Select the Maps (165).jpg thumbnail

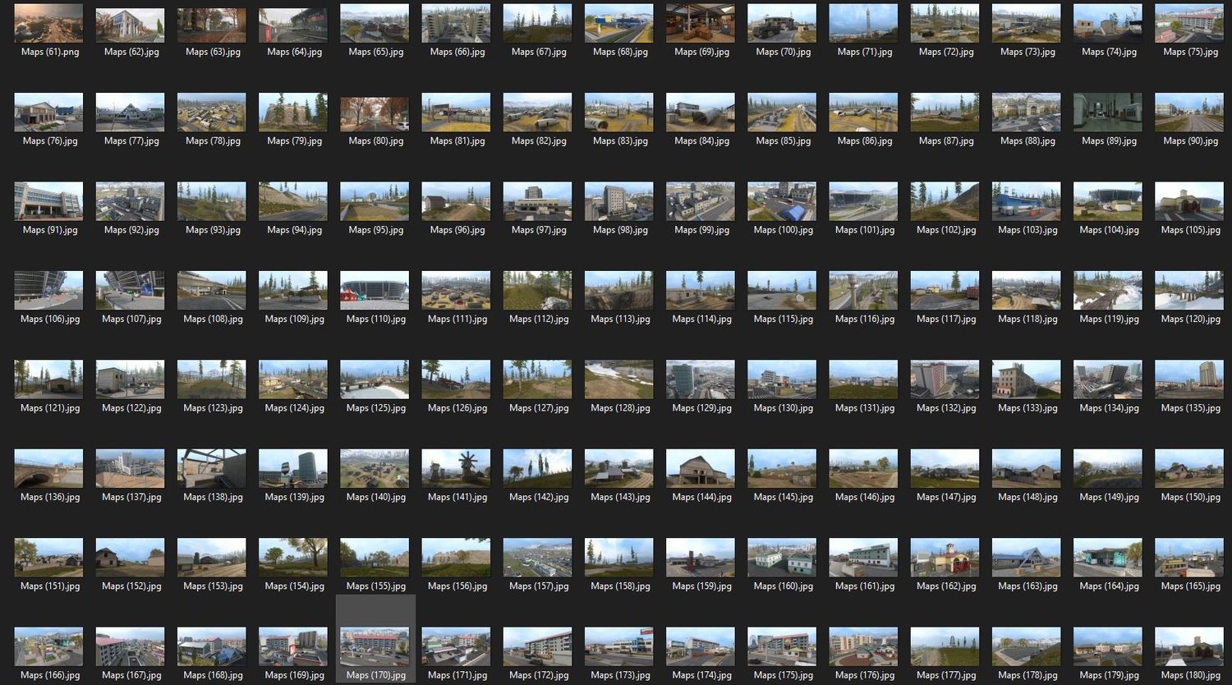1189,558
